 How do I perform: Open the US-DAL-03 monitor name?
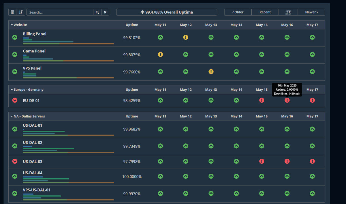[33, 162]
